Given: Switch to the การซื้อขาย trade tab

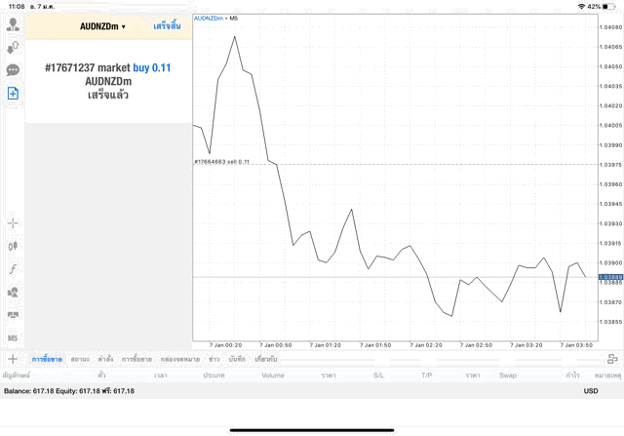Looking at the screenshot, I should pyautogui.click(x=47, y=360).
